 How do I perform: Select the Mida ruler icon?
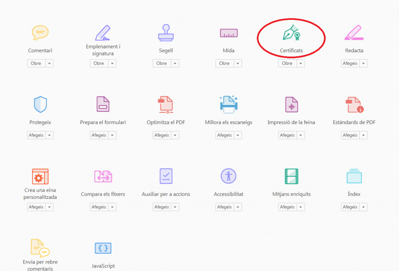(228, 33)
